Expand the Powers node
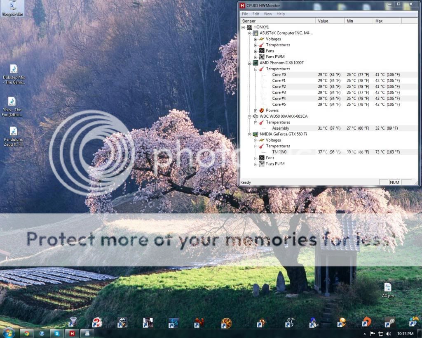 click(x=256, y=111)
